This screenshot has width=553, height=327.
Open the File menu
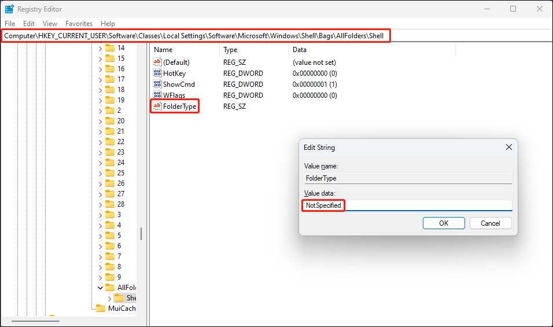coord(10,24)
